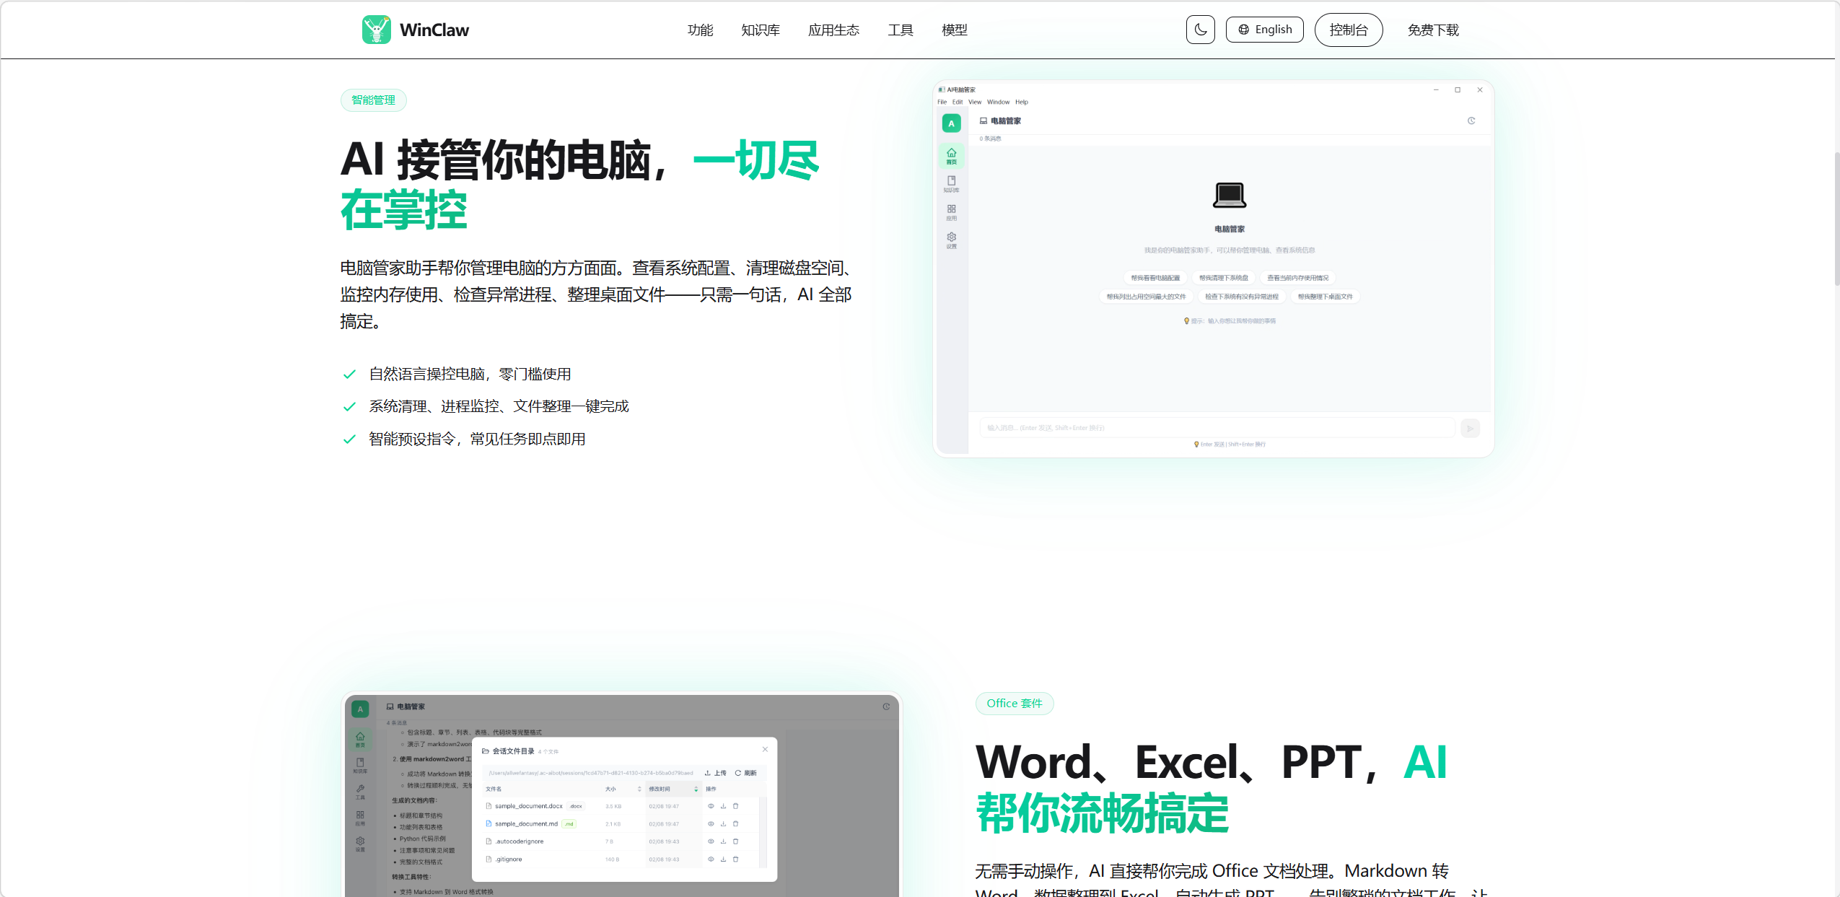The image size is (1840, 897).
Task: Select the 模型 nav item
Action: [954, 30]
